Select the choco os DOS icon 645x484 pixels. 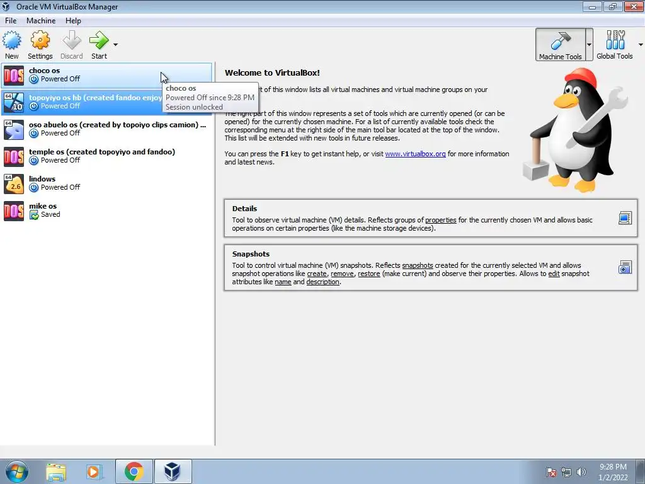pos(14,76)
